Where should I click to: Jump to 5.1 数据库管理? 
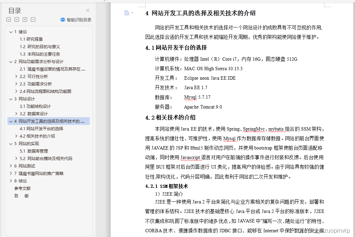click(34, 151)
